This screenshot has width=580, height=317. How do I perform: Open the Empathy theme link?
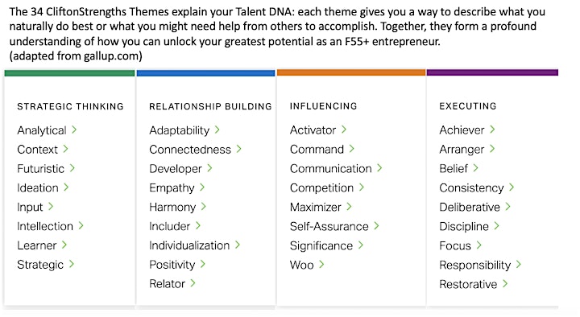click(172, 187)
